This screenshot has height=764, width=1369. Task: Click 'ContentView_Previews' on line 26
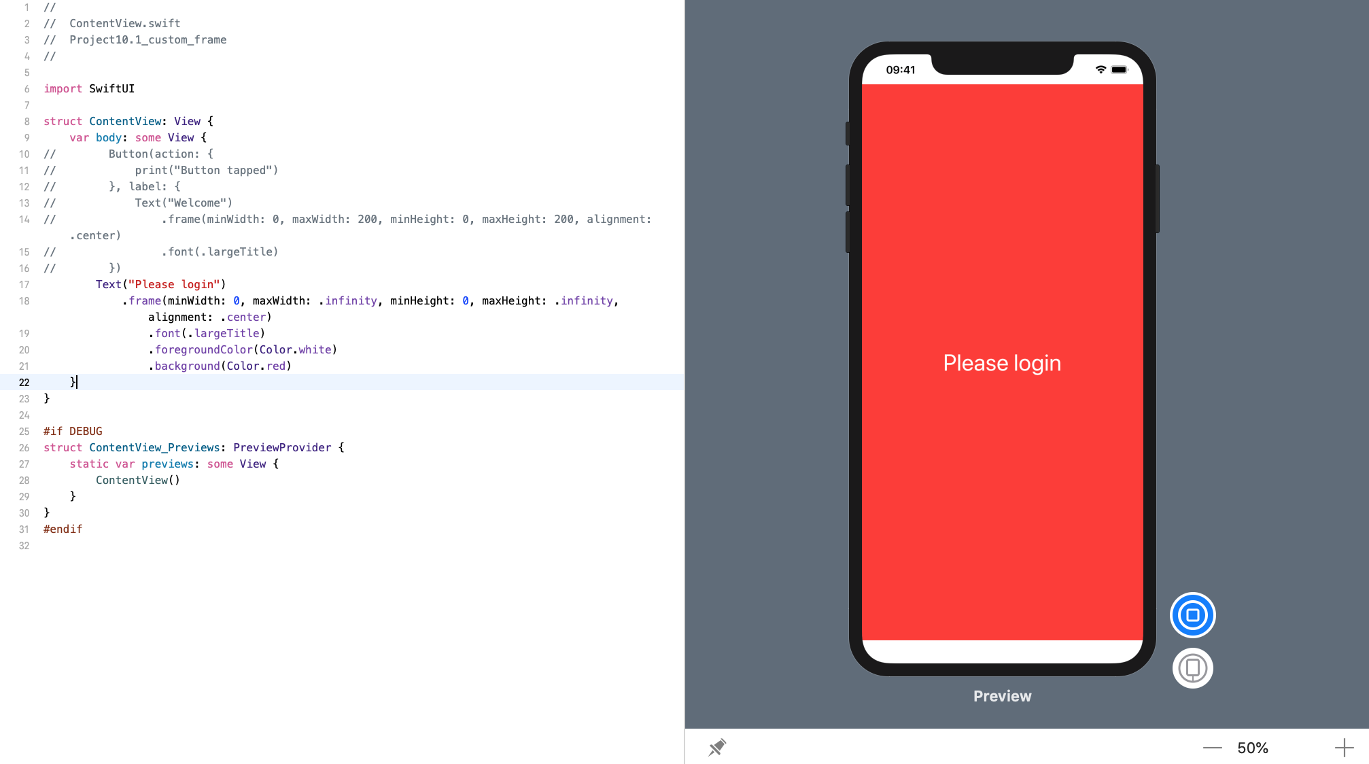pos(154,448)
